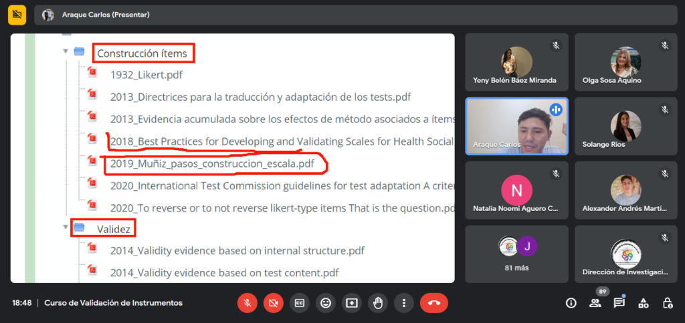Screen dimensions: 685x323
Task: Open 2014_Validity evidence based on test content.pdf
Action: coord(225,273)
